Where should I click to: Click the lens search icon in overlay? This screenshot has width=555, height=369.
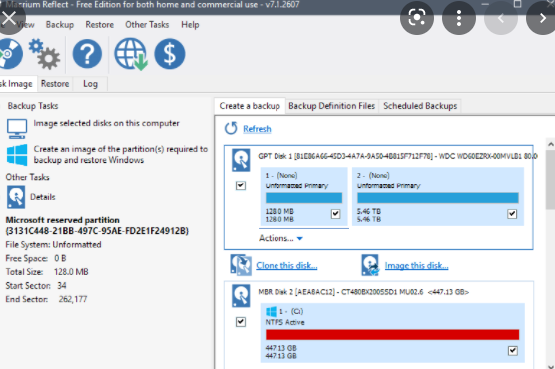tap(417, 17)
